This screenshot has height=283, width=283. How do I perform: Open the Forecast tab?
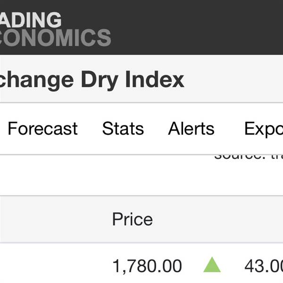(43, 128)
